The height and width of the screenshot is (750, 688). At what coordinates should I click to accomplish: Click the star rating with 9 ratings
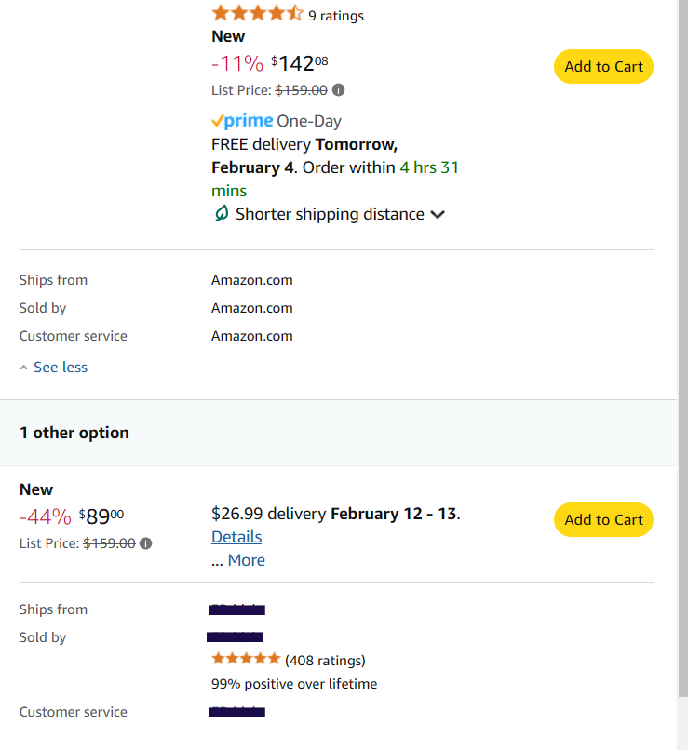[x=257, y=13]
